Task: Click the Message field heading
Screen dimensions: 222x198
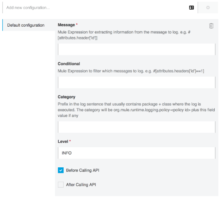Action: (x=66, y=25)
